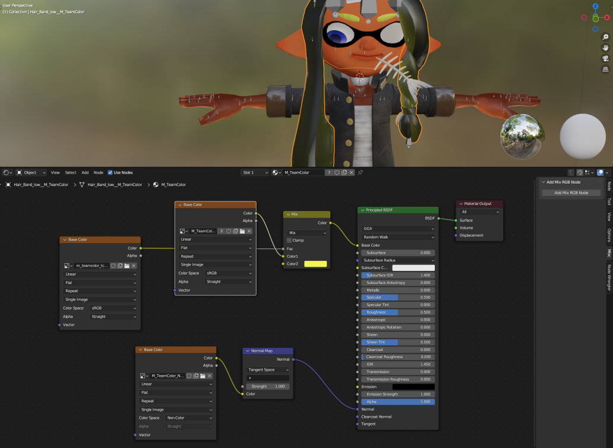Click the M_TeamColor material name field
Image resolution: width=613 pixels, height=448 pixels.
tap(304, 172)
